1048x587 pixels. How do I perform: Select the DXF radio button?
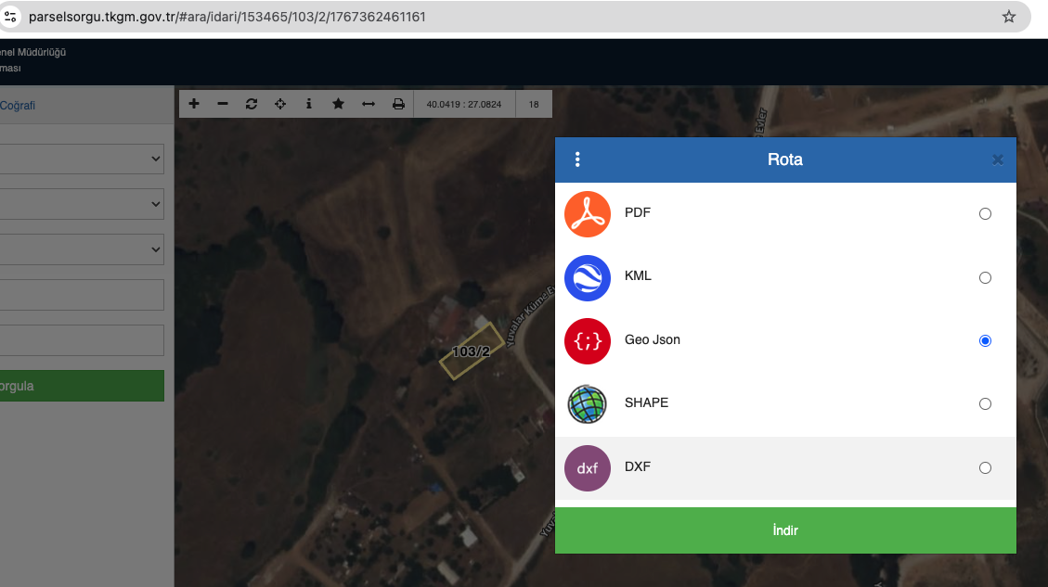pos(985,467)
